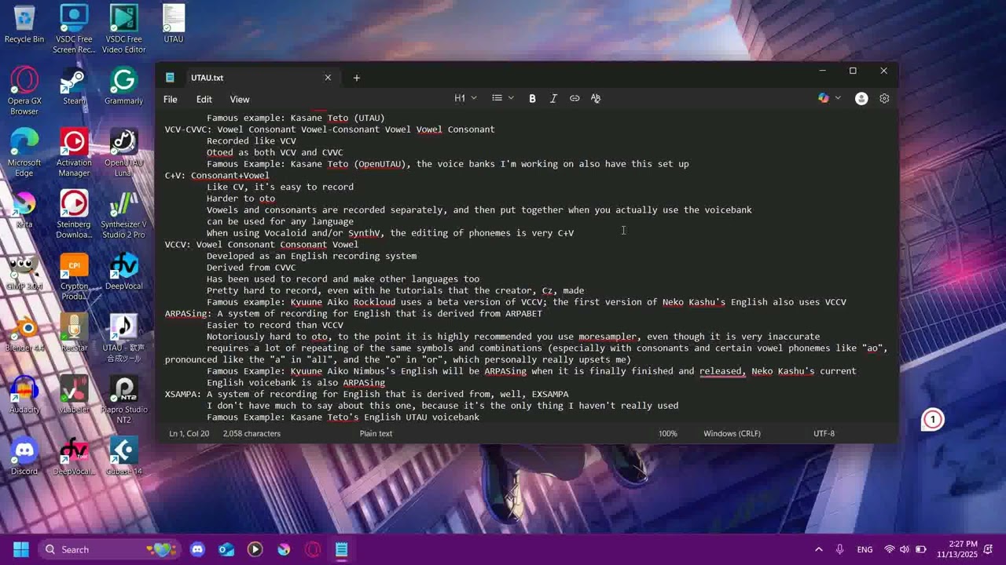
Task: Close the UTAU.txt tab
Action: tap(328, 78)
